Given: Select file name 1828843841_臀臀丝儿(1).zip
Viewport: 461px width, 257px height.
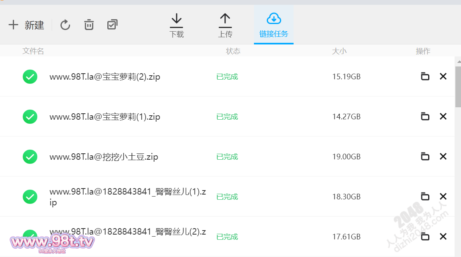Looking at the screenshot, I should coord(128,197).
